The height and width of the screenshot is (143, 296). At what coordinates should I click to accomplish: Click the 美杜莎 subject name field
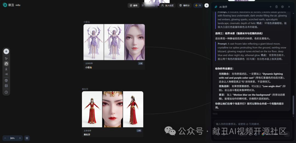click(87, 135)
